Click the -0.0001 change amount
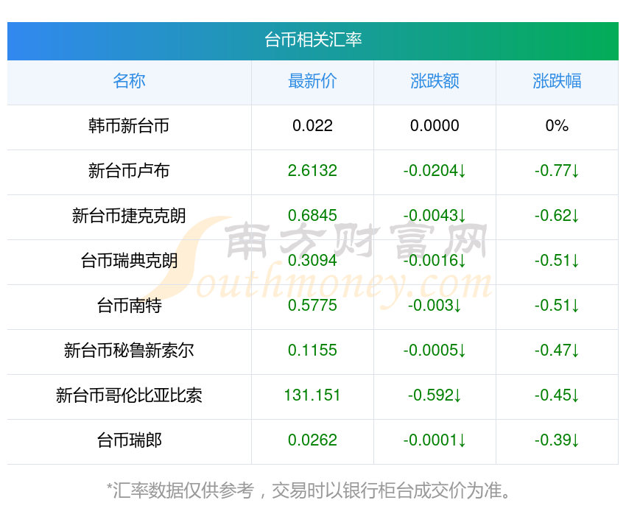The image size is (626, 514). (435, 440)
